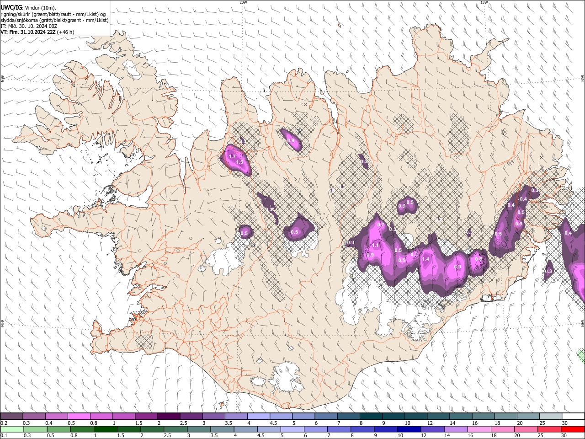Select the 3 grey-green swatch in lower legend

click(x=198, y=429)
